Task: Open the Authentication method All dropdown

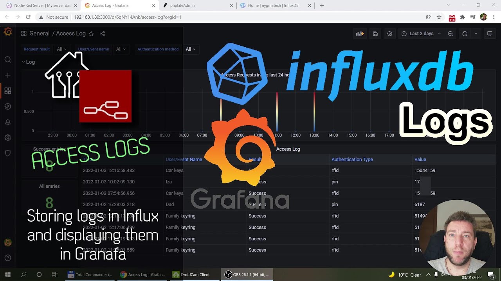Action: tap(190, 49)
